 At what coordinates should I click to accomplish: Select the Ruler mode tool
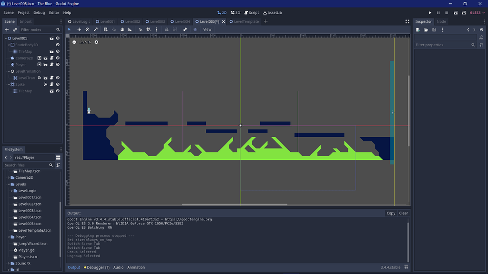pyautogui.click(x=130, y=29)
